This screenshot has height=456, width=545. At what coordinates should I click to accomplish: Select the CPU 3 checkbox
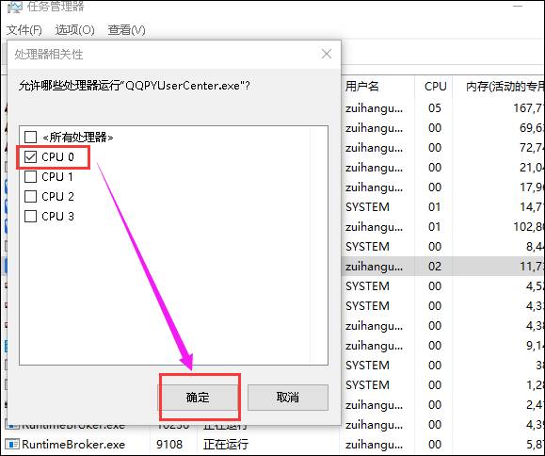[30, 217]
